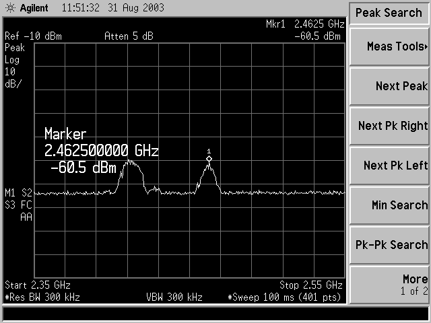Screen dimensions: 431x323
Task: Click the #Sweep 100 ms (401 pts) label
Action: coord(284,297)
